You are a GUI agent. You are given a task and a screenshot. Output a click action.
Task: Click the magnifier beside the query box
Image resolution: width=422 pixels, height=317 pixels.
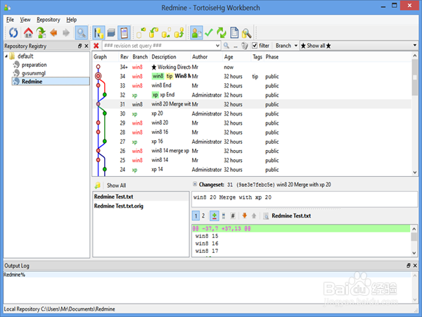[226, 46]
